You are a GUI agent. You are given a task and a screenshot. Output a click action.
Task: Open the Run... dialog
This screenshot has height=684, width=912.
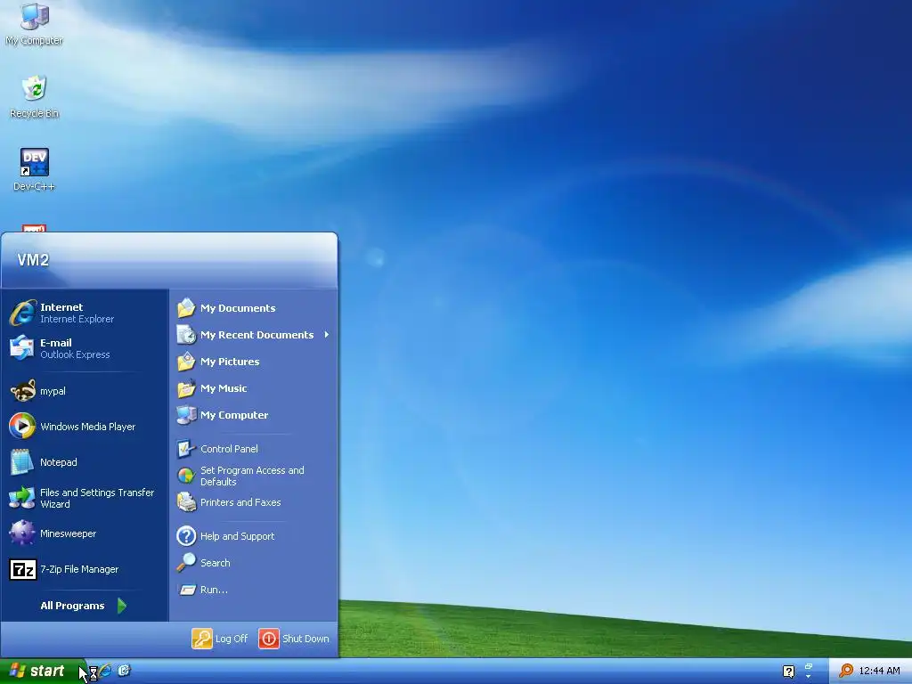point(253,590)
